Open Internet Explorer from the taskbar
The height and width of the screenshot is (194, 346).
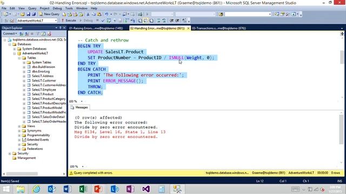pos(36,189)
